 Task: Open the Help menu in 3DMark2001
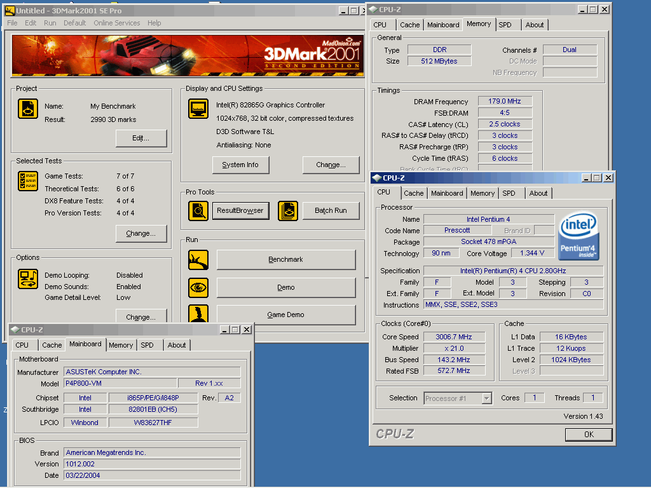click(154, 24)
